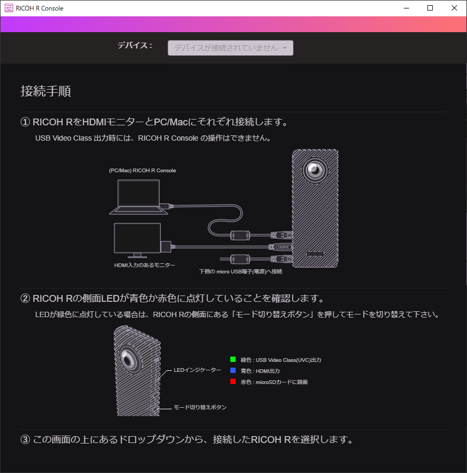Click step ③ heading about the dropdown
The height and width of the screenshot is (473, 467).
188,439
